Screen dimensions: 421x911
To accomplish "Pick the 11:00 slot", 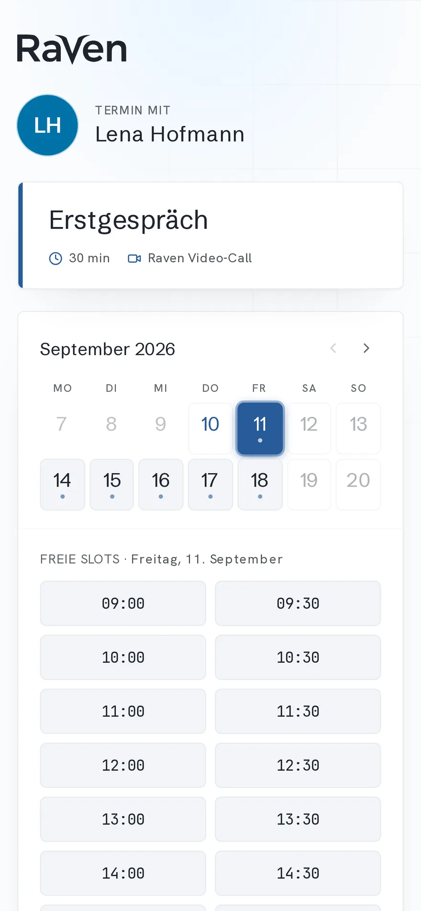I will [123, 711].
